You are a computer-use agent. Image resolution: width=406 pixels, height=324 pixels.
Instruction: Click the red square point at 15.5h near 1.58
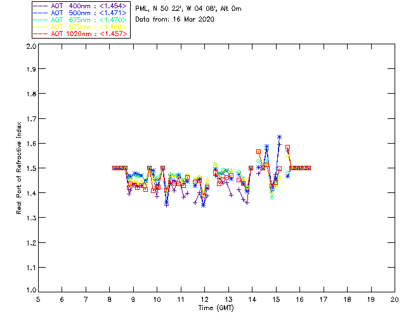(x=287, y=147)
